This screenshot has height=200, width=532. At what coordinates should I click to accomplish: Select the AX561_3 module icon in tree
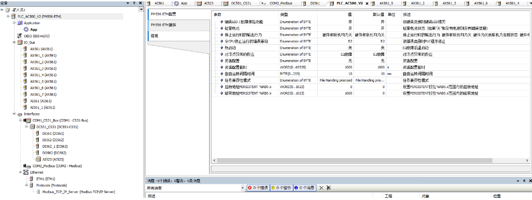tap(25, 68)
